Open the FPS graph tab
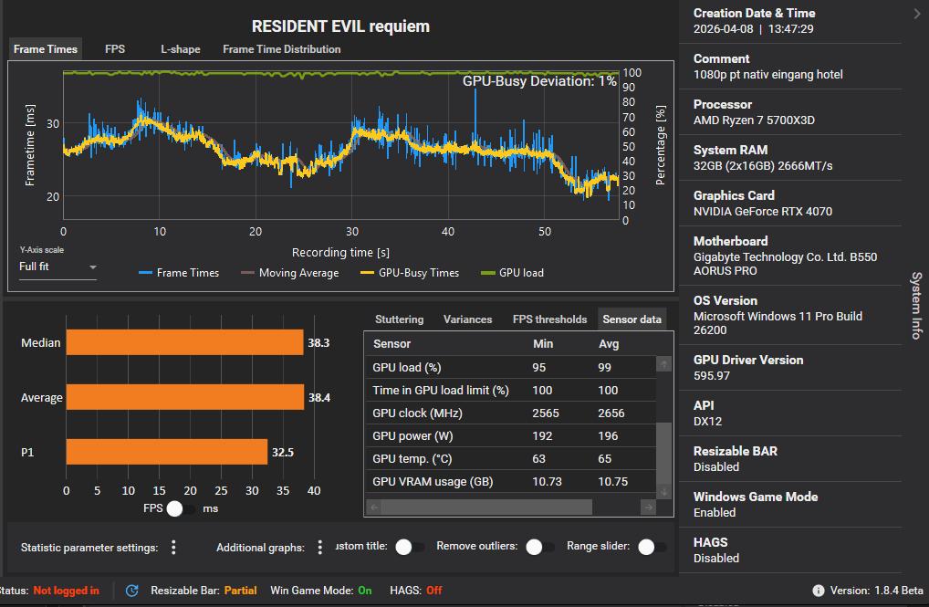 pos(115,49)
